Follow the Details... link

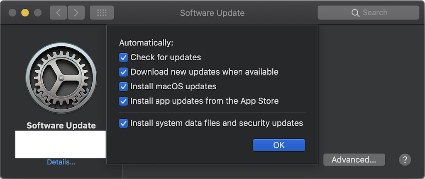coord(61,162)
